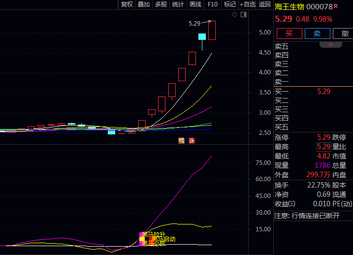The height and width of the screenshot is (255, 353).
Task: Click the 买一 price 5.29
Action: (324, 92)
